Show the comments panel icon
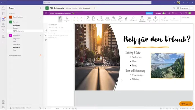The width and height of the screenshot is (195, 110). tap(45, 35)
